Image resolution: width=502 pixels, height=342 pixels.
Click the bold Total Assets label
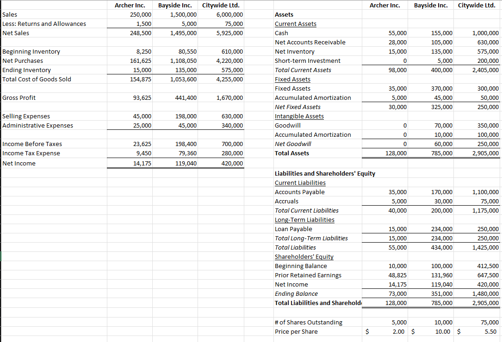pos(291,153)
